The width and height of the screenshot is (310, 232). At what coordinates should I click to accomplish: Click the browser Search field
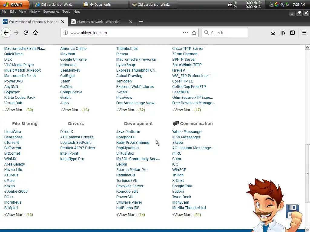pyautogui.click(x=225, y=33)
